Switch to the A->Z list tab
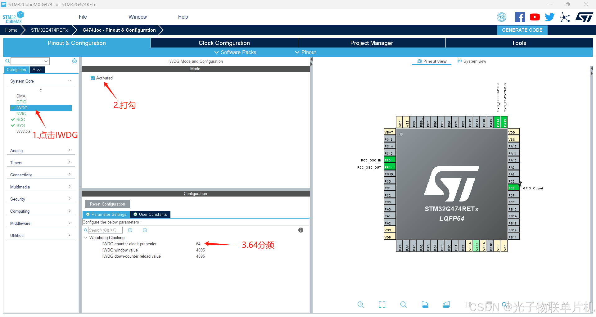 37,70
